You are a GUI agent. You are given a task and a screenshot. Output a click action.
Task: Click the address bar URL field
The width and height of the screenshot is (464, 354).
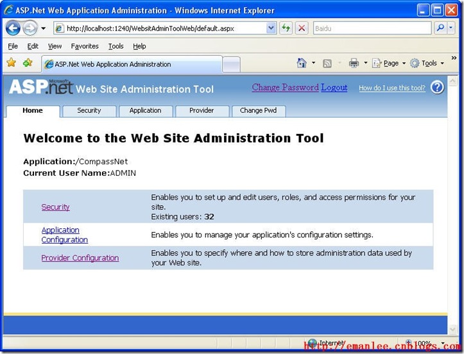point(160,28)
